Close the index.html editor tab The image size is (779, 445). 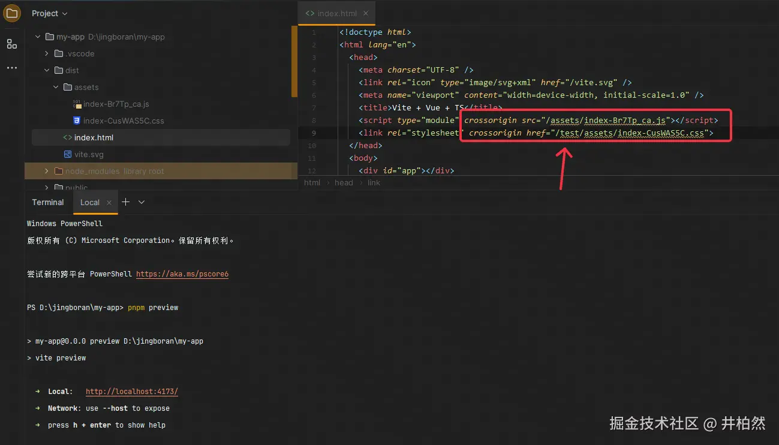point(366,13)
